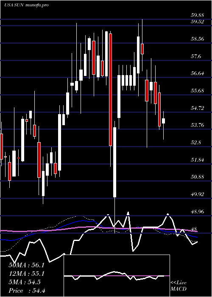Viewport: 212px width, 297px height.
Task: Click the 'USA SUN munafa.pro' chart title
Action: pos(26,5)
